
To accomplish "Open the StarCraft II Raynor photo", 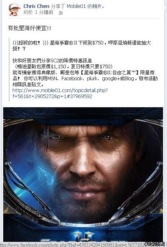I will tap(83, 174).
